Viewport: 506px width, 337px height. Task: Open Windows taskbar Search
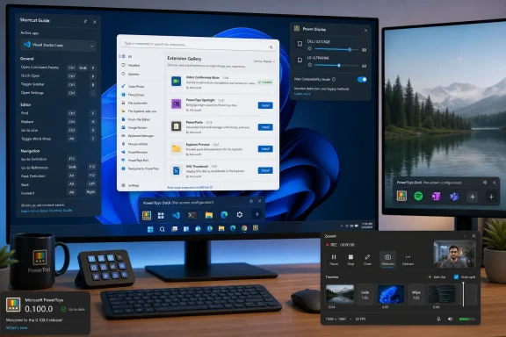pos(163,229)
